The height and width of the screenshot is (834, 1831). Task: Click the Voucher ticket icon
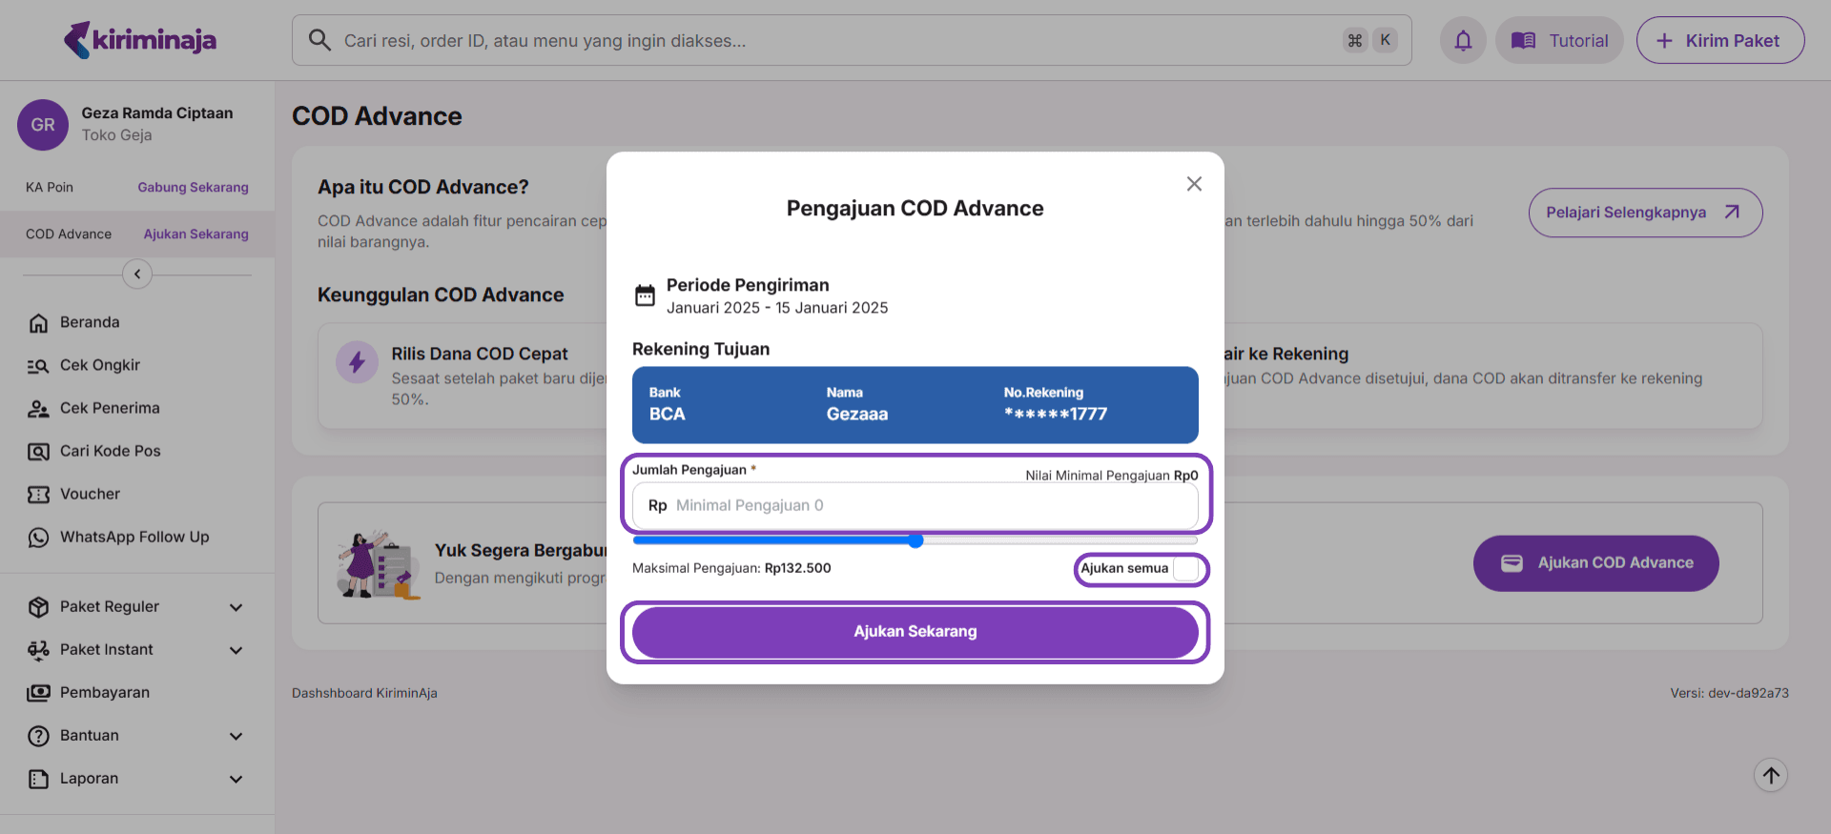tap(38, 495)
